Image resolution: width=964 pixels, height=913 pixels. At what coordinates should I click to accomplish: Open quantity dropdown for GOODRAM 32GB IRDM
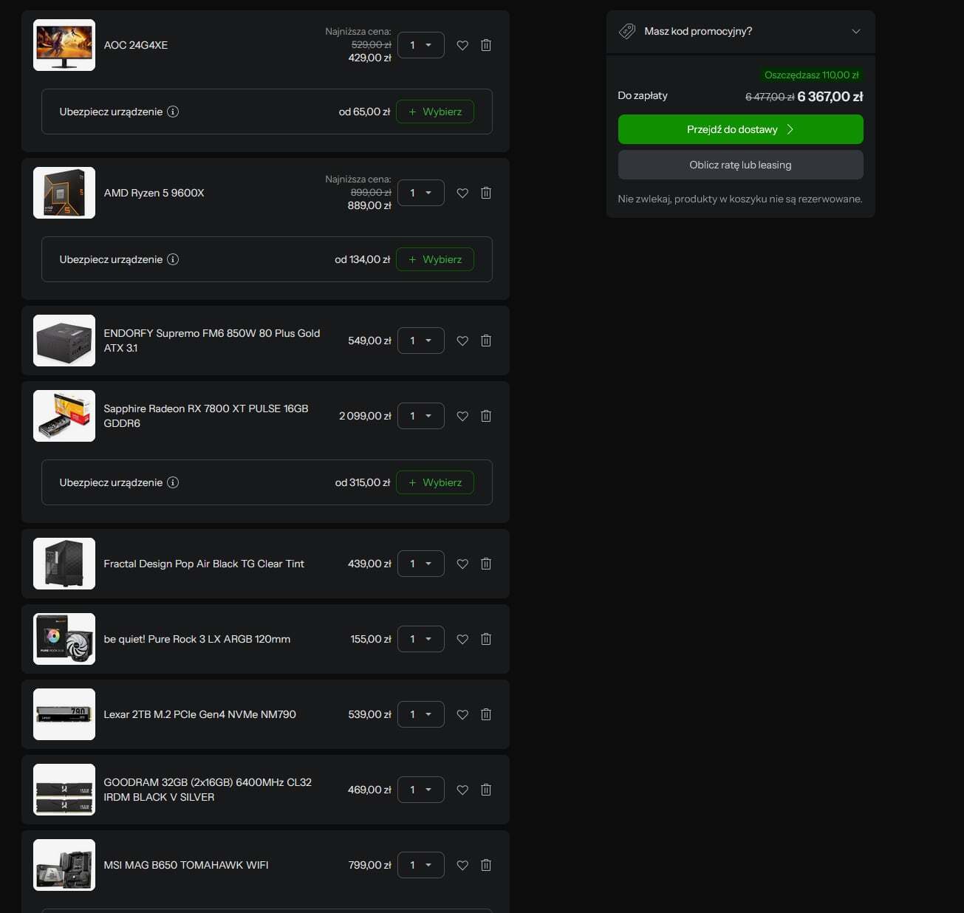[421, 790]
